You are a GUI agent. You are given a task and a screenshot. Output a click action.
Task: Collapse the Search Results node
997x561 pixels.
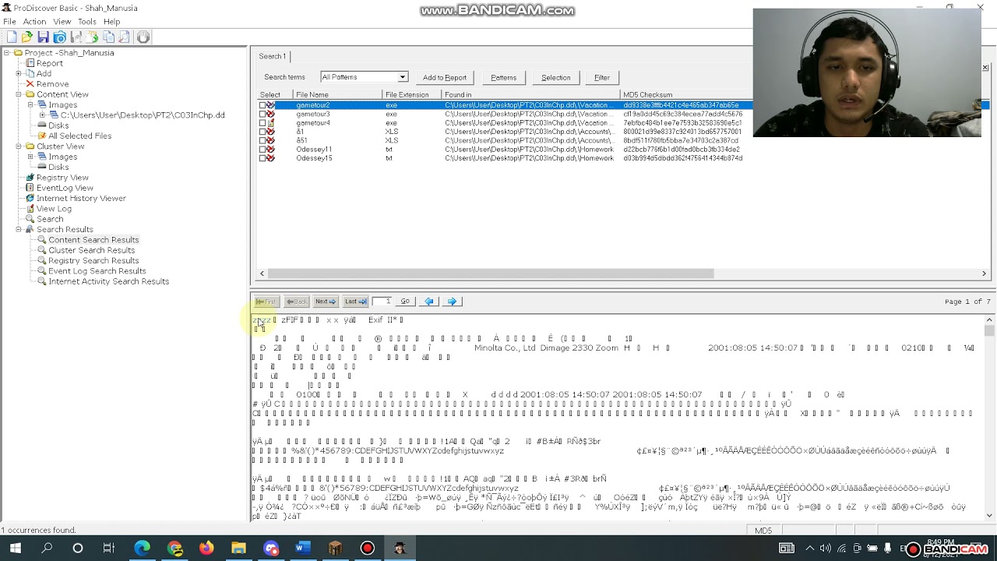pos(19,230)
